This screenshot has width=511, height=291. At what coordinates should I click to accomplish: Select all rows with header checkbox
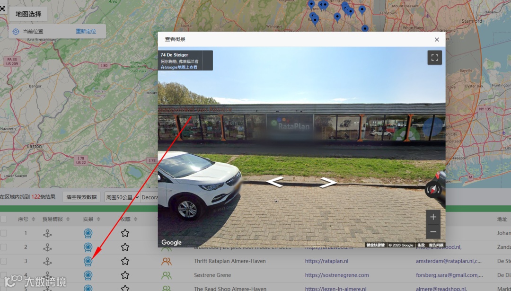[x=4, y=219]
